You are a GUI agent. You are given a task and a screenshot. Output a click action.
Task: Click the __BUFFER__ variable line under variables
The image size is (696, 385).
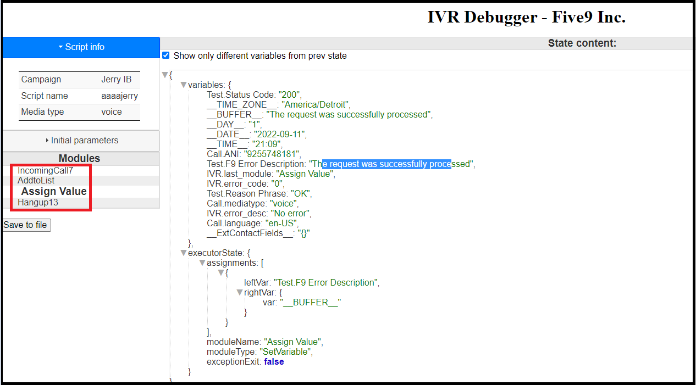320,115
